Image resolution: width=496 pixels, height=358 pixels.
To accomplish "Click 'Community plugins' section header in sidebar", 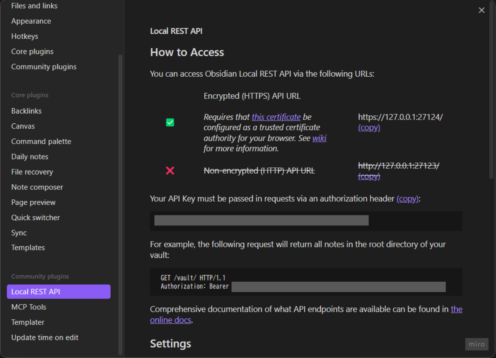I will click(x=40, y=276).
